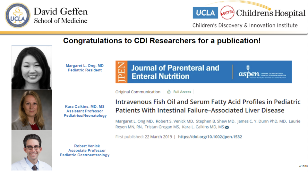Viewport: 308px width, 172px height.
Task: Click the Children's Discovery & Innovation Institute text
Action: click(x=245, y=25)
